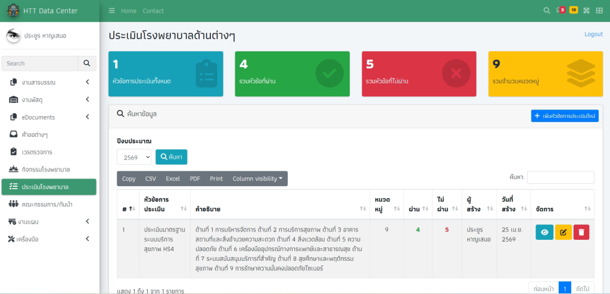Sort table by หมวดหมู่ column
Image resolution: width=610 pixels, height=294 pixels.
click(x=386, y=204)
